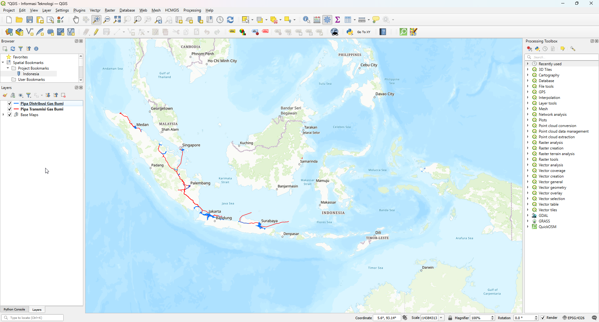Disable the Render checkbox in status bar
Image resolution: width=599 pixels, height=322 pixels.
(543, 318)
